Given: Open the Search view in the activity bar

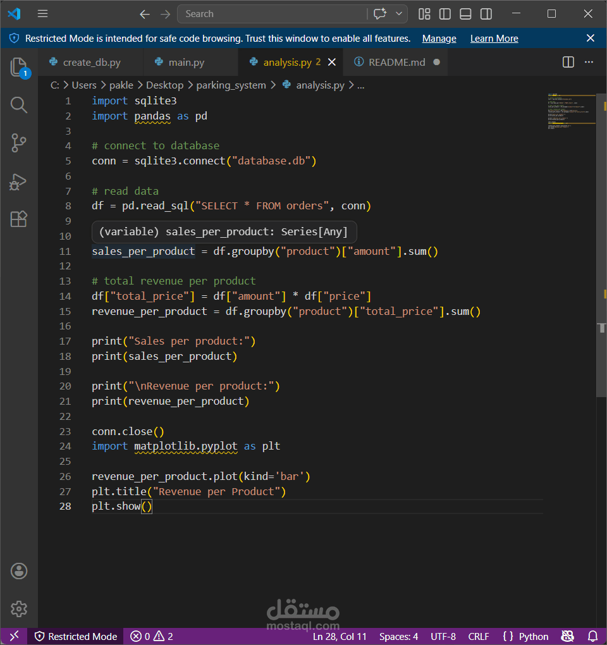Looking at the screenshot, I should pos(18,106).
